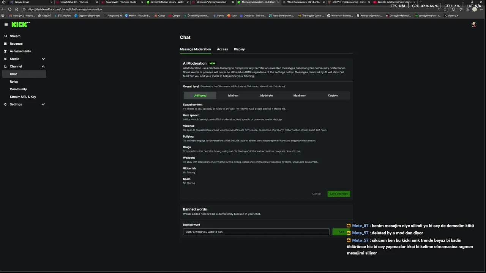Focus the banned word input field

point(256,232)
